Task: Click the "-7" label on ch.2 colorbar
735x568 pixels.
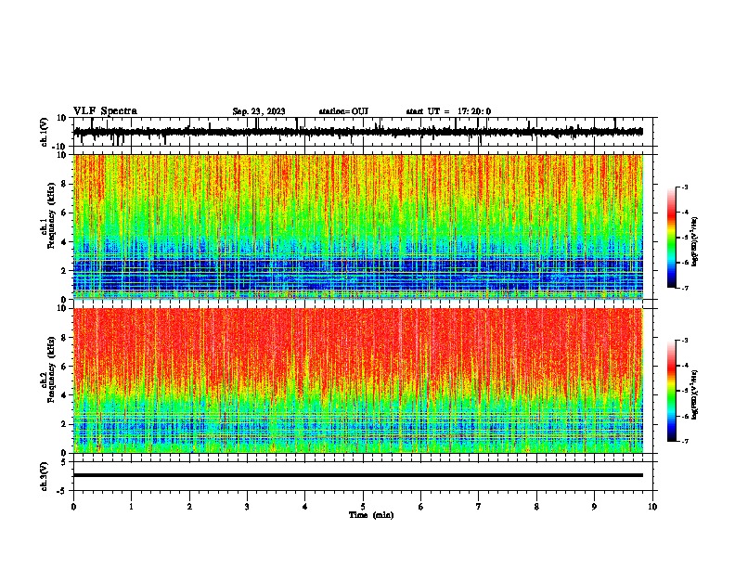Action: point(685,441)
